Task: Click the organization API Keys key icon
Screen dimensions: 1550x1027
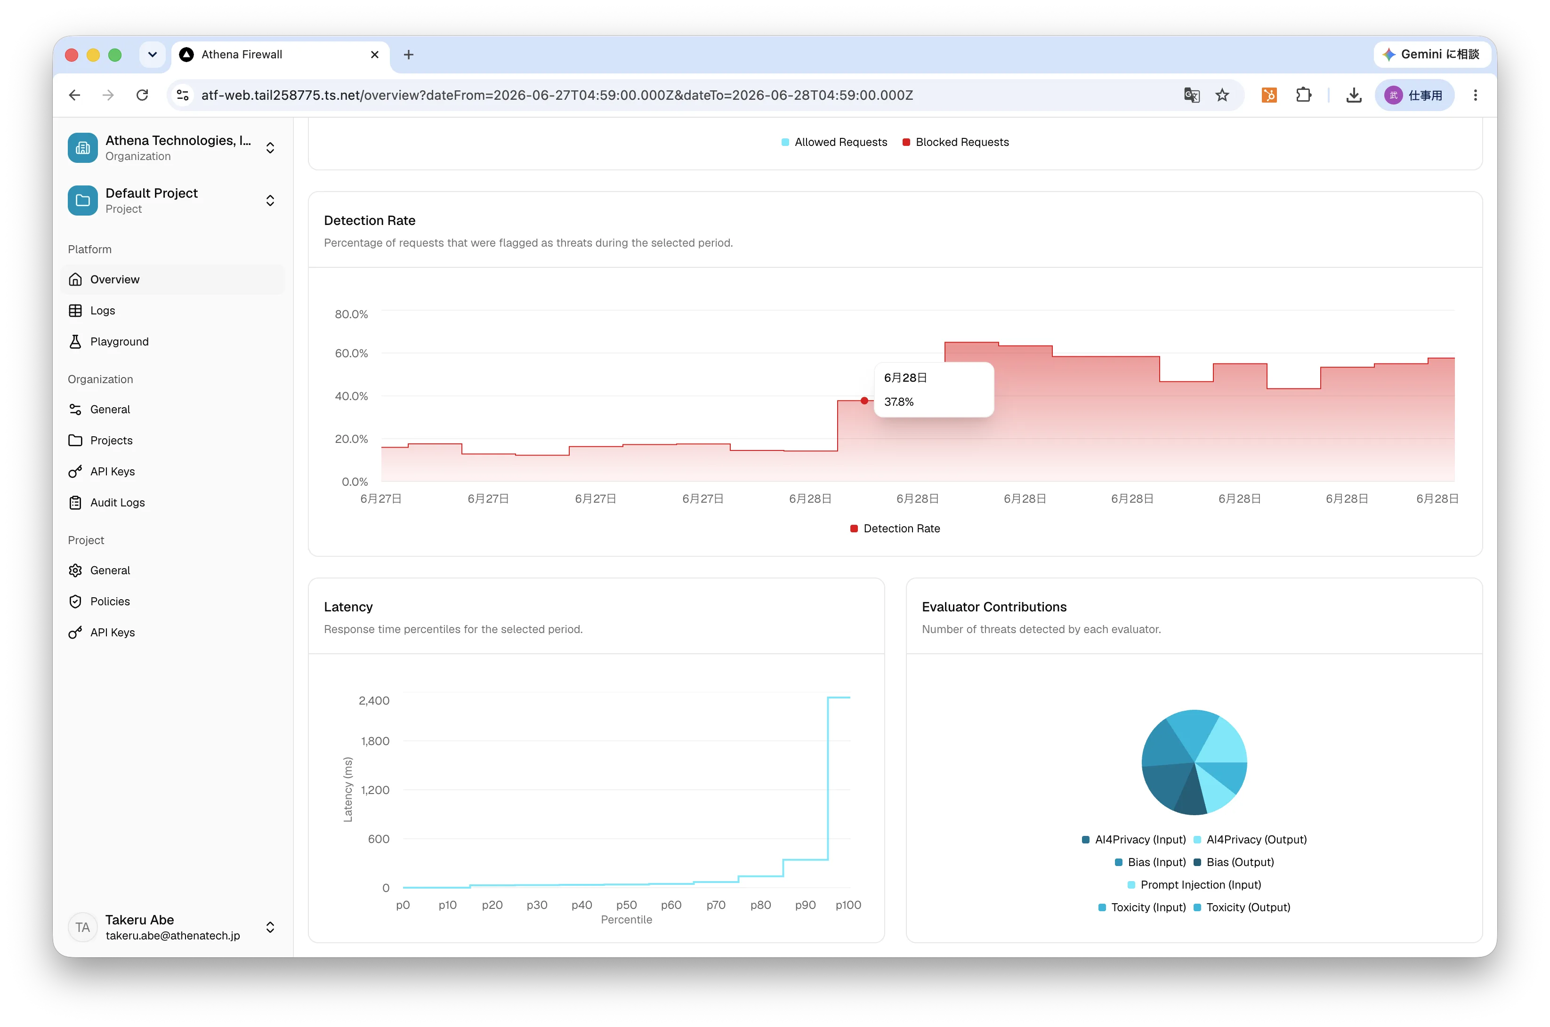Action: point(75,472)
